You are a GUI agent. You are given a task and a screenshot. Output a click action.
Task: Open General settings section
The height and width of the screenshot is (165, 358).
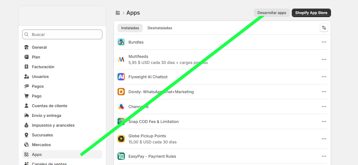click(62, 47)
